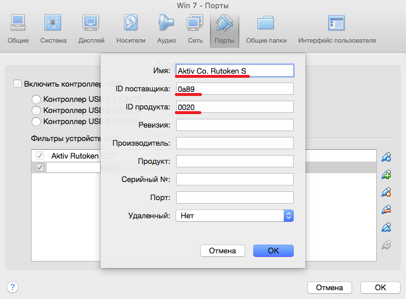Click the move filter up icon
406x299 pixels.
tap(386, 227)
